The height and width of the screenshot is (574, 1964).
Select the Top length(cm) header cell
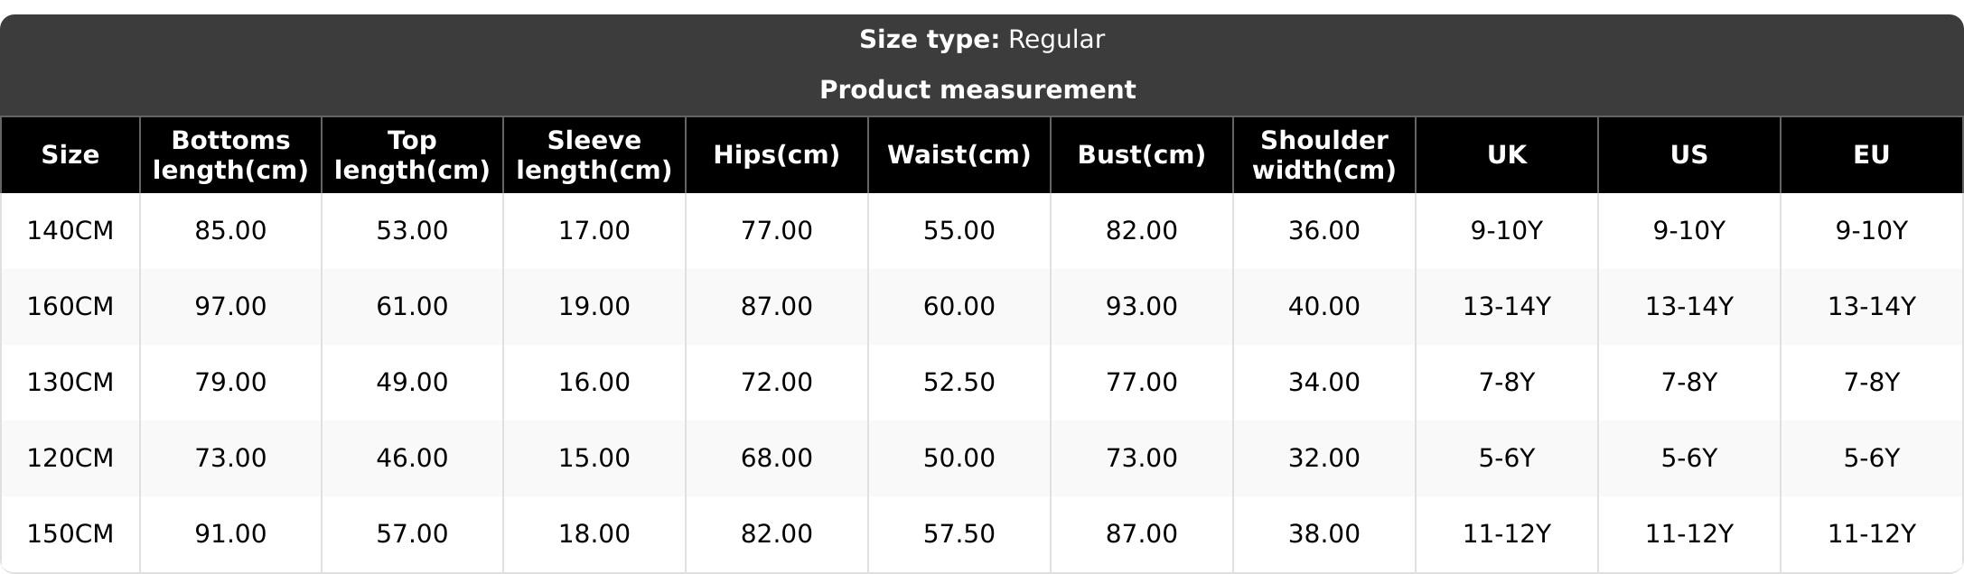click(412, 155)
